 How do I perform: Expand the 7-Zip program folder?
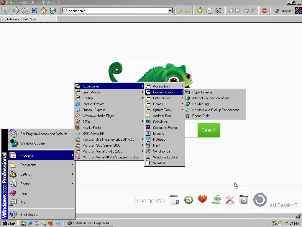(x=109, y=121)
